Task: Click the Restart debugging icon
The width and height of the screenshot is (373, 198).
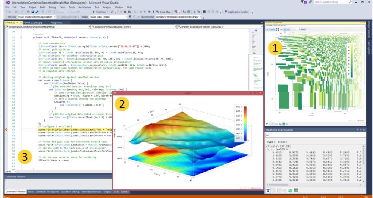Action: coord(129,12)
